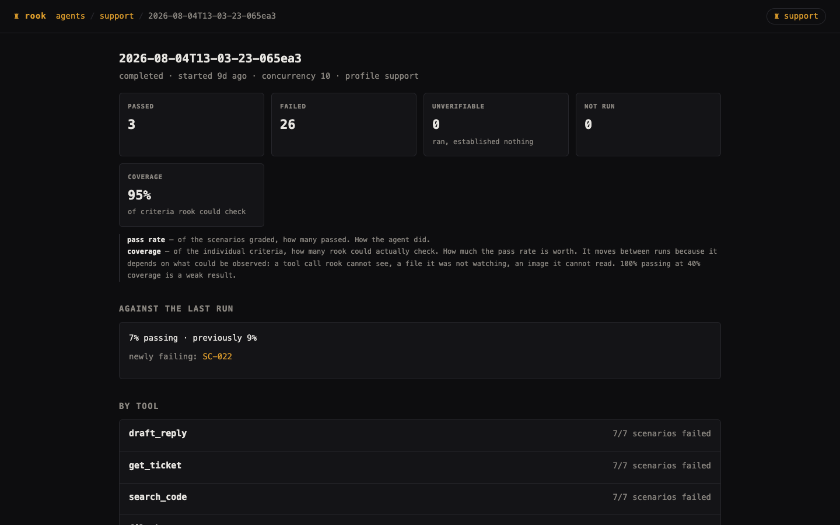This screenshot has width=840, height=525.
Task: Click the COVERAGE 95% card
Action: tap(191, 195)
